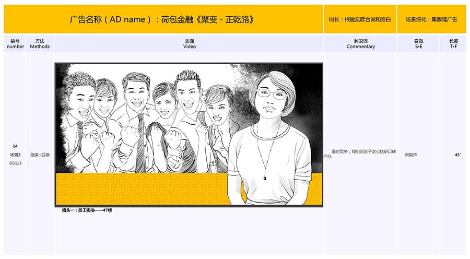Select the 音效 S+E column header
The height and width of the screenshot is (259, 470).
[418, 43]
